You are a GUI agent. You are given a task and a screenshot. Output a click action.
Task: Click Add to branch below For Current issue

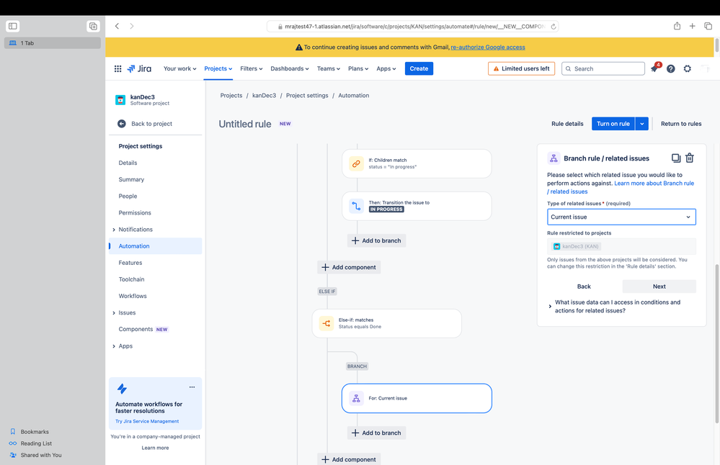coord(376,433)
